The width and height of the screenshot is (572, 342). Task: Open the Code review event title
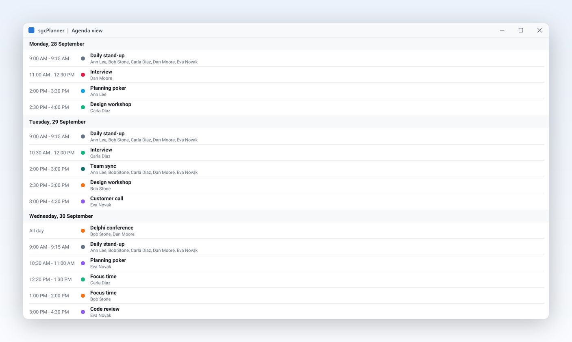click(x=105, y=309)
